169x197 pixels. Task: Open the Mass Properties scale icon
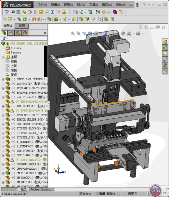[18, 12]
